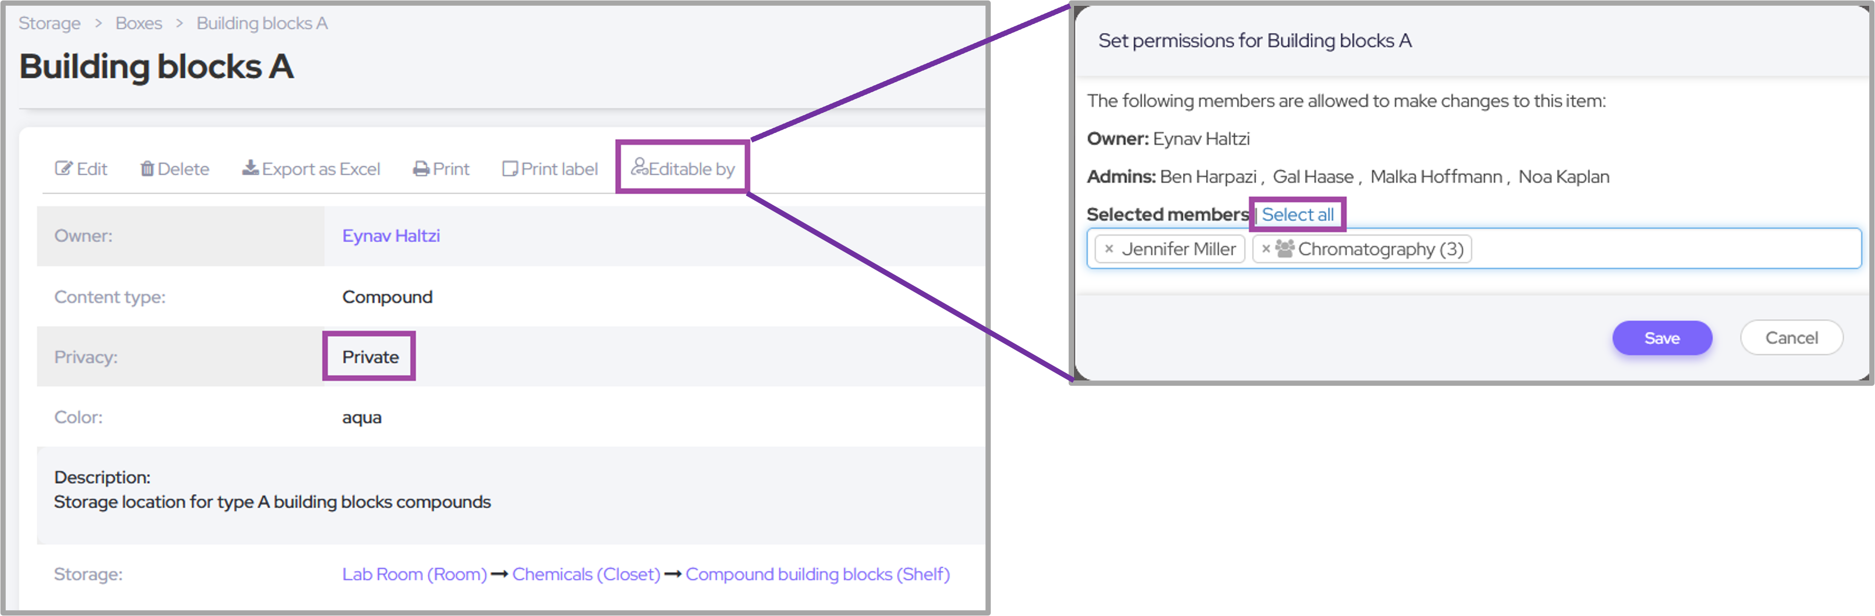Open owner Eynav Haltzi profile link
The image size is (1875, 616).
(391, 236)
